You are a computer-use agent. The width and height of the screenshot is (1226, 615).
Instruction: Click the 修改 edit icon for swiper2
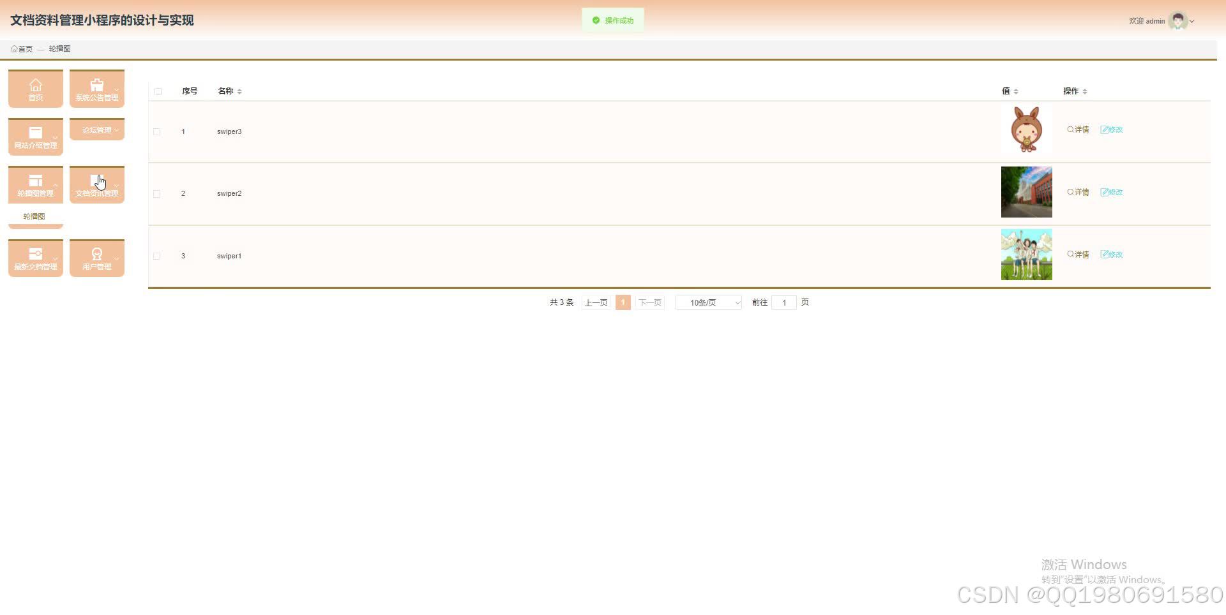click(1104, 192)
